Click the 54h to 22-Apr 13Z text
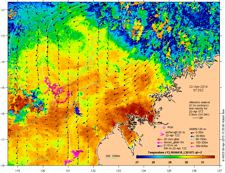 click(x=175, y=148)
